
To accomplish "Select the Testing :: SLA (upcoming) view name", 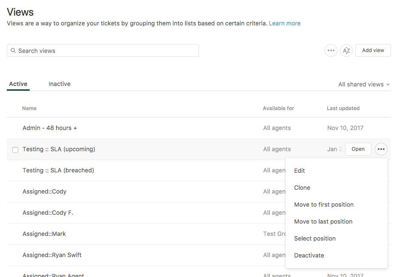I will point(59,149).
